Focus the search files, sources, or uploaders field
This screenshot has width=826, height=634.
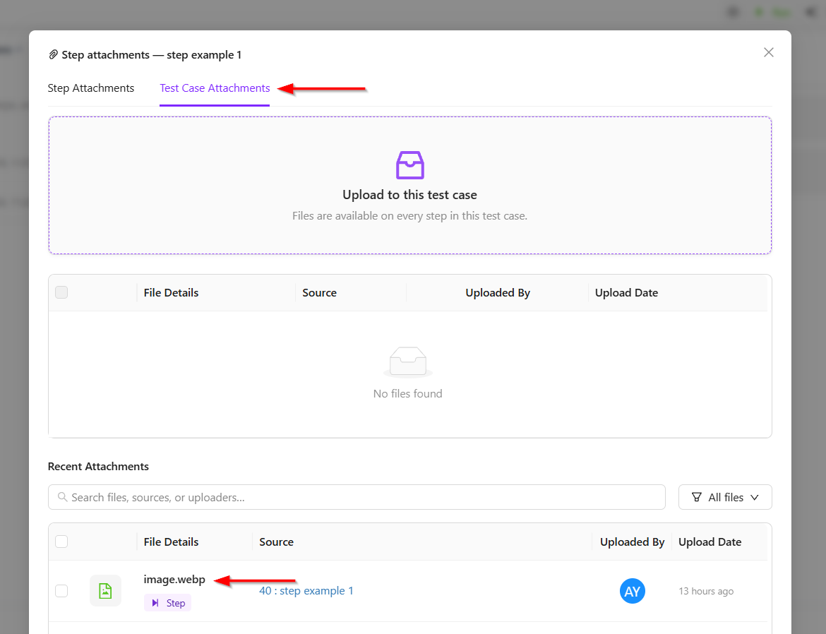tap(357, 497)
